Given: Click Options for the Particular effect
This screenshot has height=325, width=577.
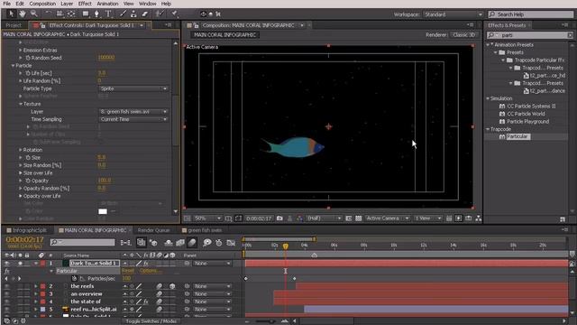Looking at the screenshot, I should tap(151, 271).
